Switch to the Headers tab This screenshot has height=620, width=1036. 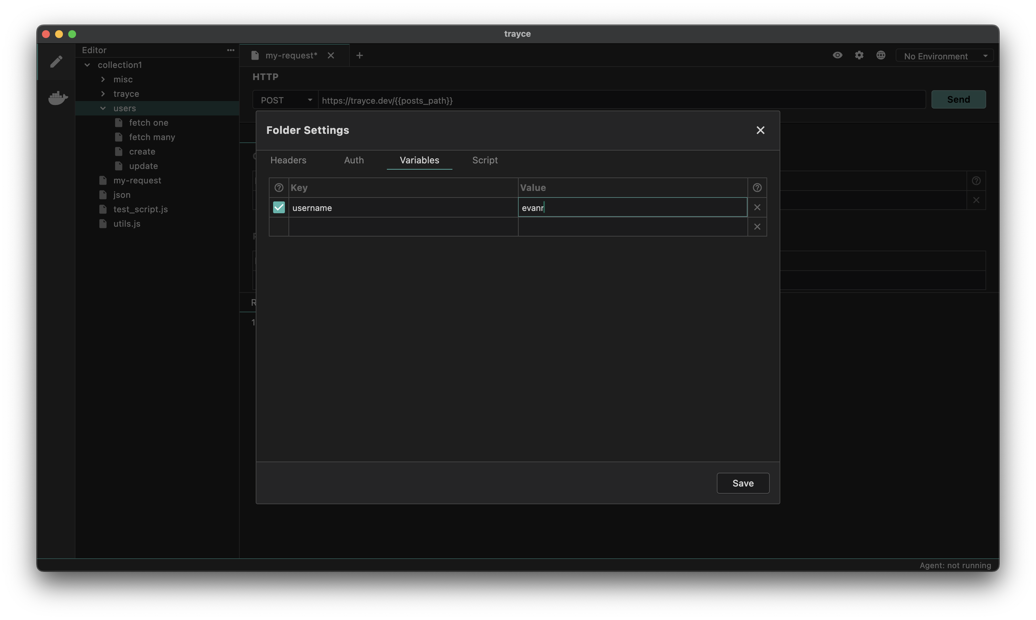289,160
